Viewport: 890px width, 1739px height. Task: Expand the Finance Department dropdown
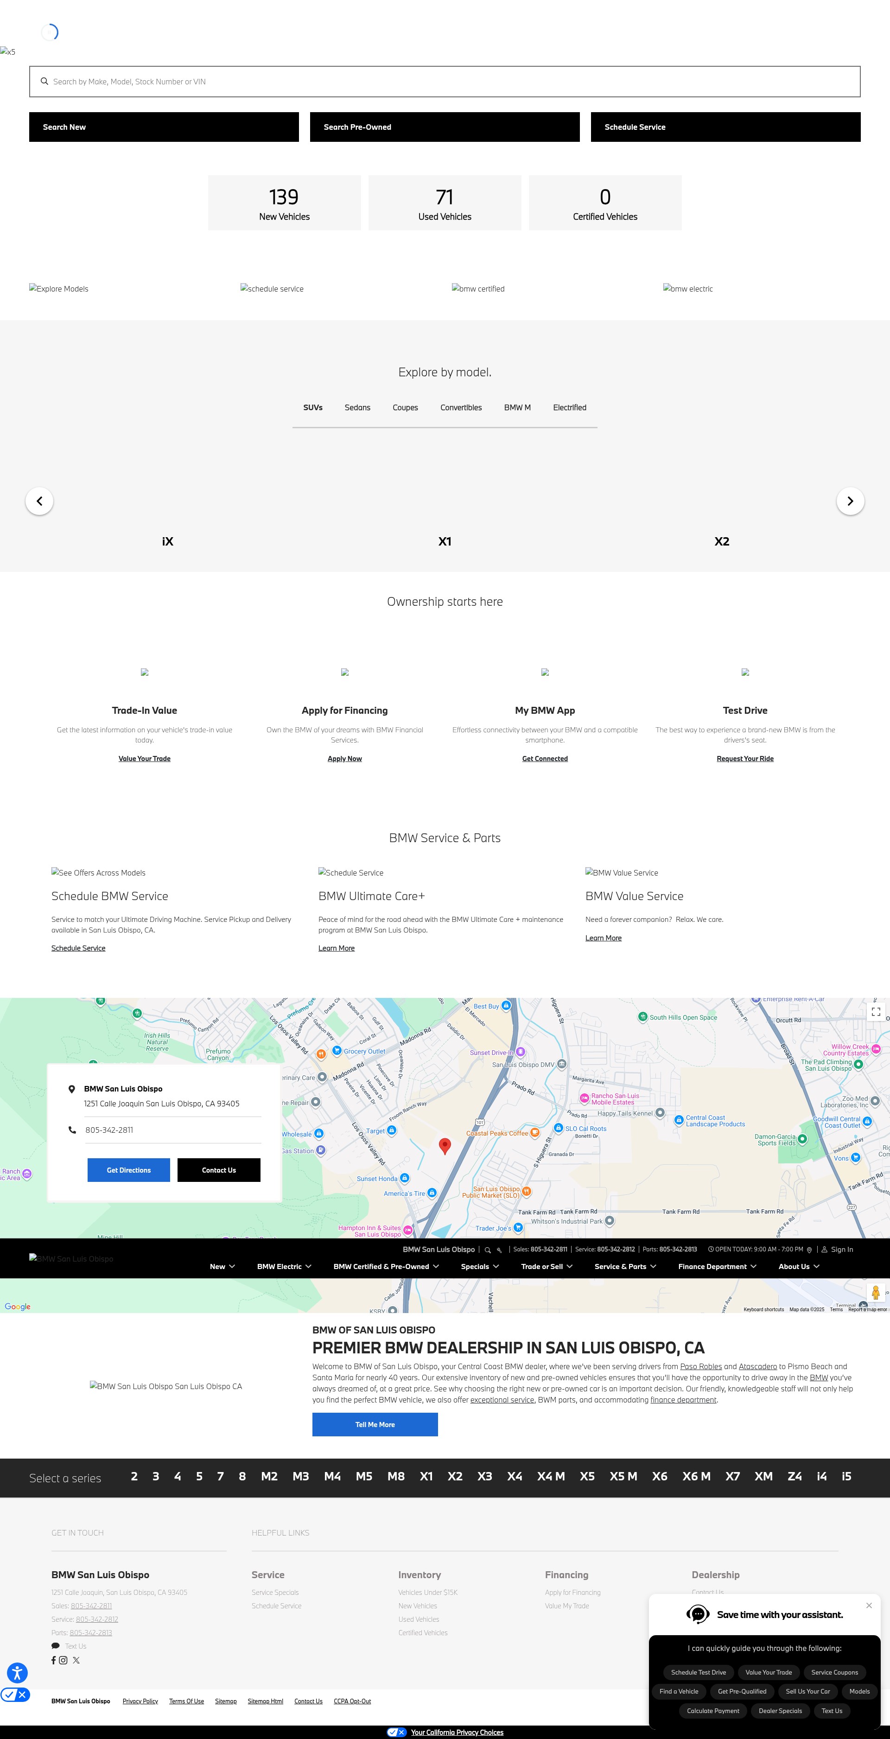tap(717, 1266)
